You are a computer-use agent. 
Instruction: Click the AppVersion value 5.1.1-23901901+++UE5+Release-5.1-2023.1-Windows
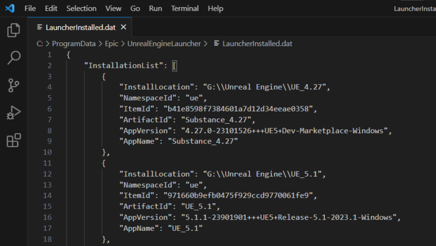pos(289,217)
